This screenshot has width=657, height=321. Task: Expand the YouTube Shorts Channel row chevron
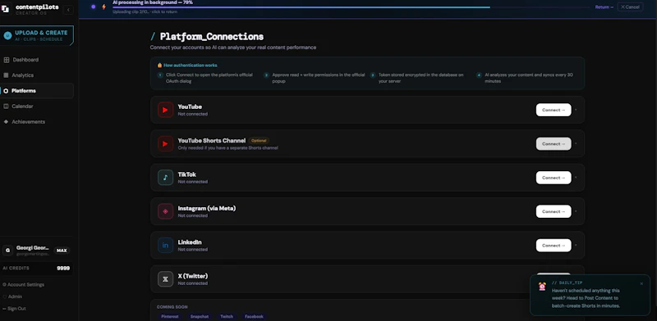pyautogui.click(x=577, y=144)
